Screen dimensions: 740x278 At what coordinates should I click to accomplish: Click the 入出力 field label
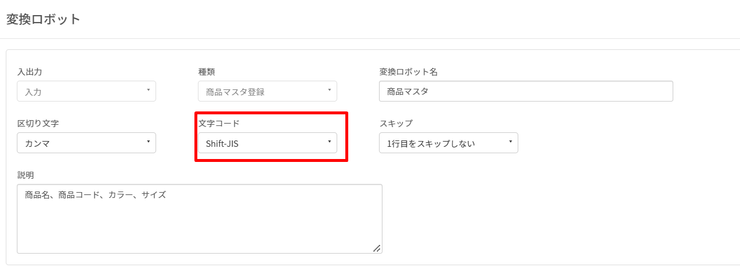[x=30, y=72]
